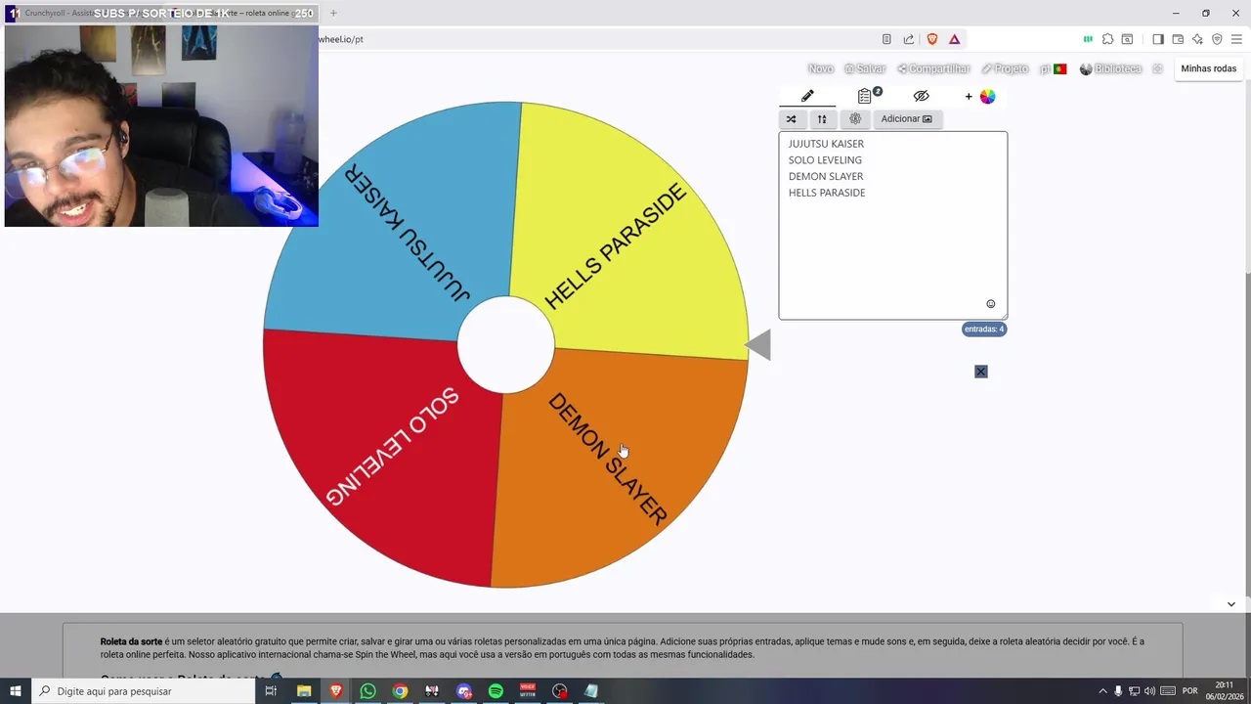Open the results clipboard tab
The width and height of the screenshot is (1251, 704).
(x=865, y=96)
